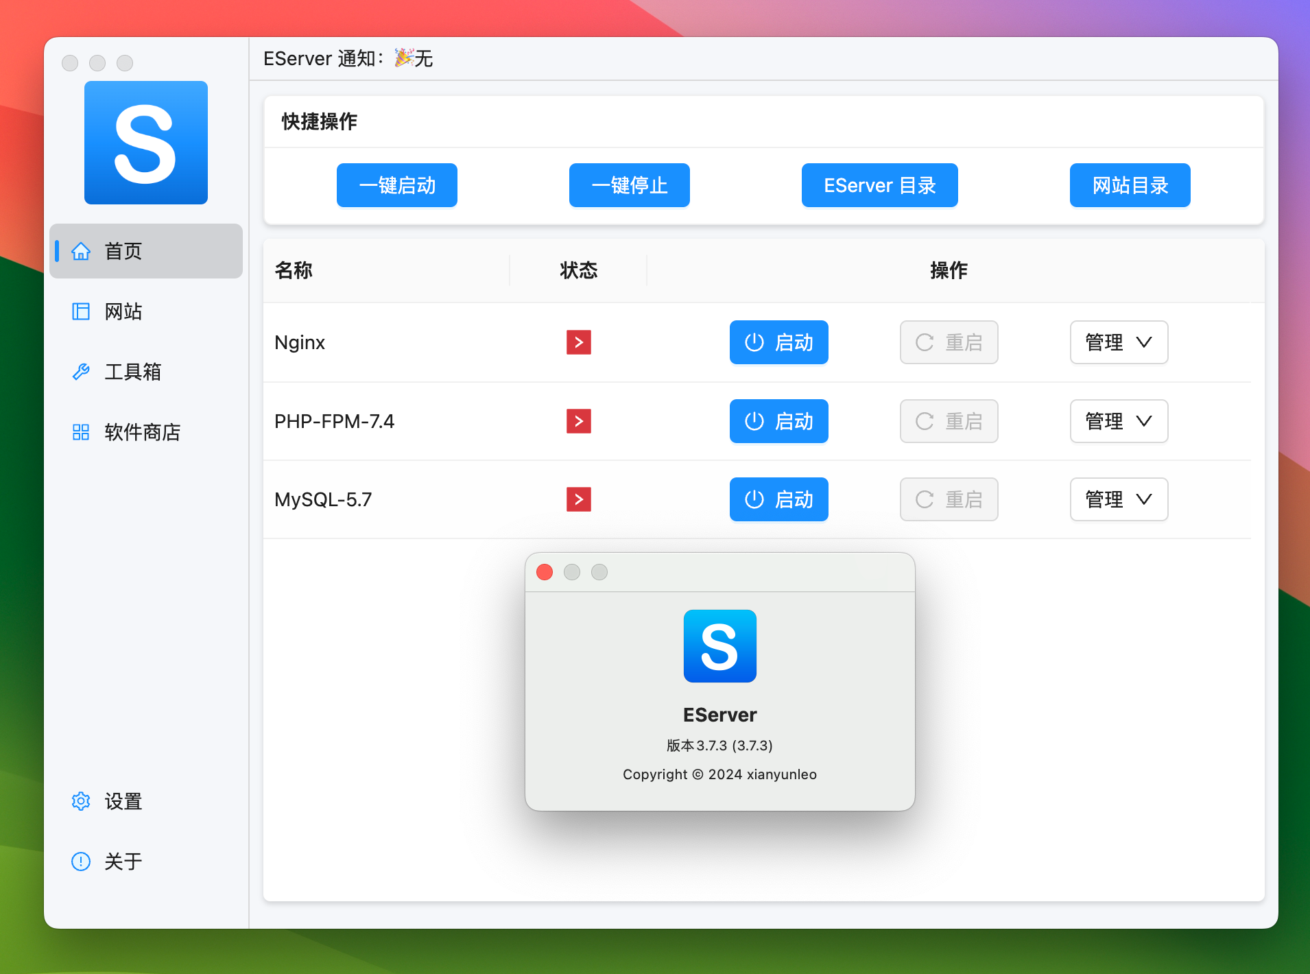The width and height of the screenshot is (1310, 974).
Task: Expand the 管理 dropdown for MySQL-5.7
Action: click(1119, 499)
